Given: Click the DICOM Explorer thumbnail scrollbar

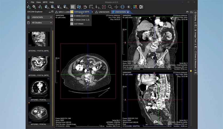Looking at the screenshot, I should (x=53, y=78).
